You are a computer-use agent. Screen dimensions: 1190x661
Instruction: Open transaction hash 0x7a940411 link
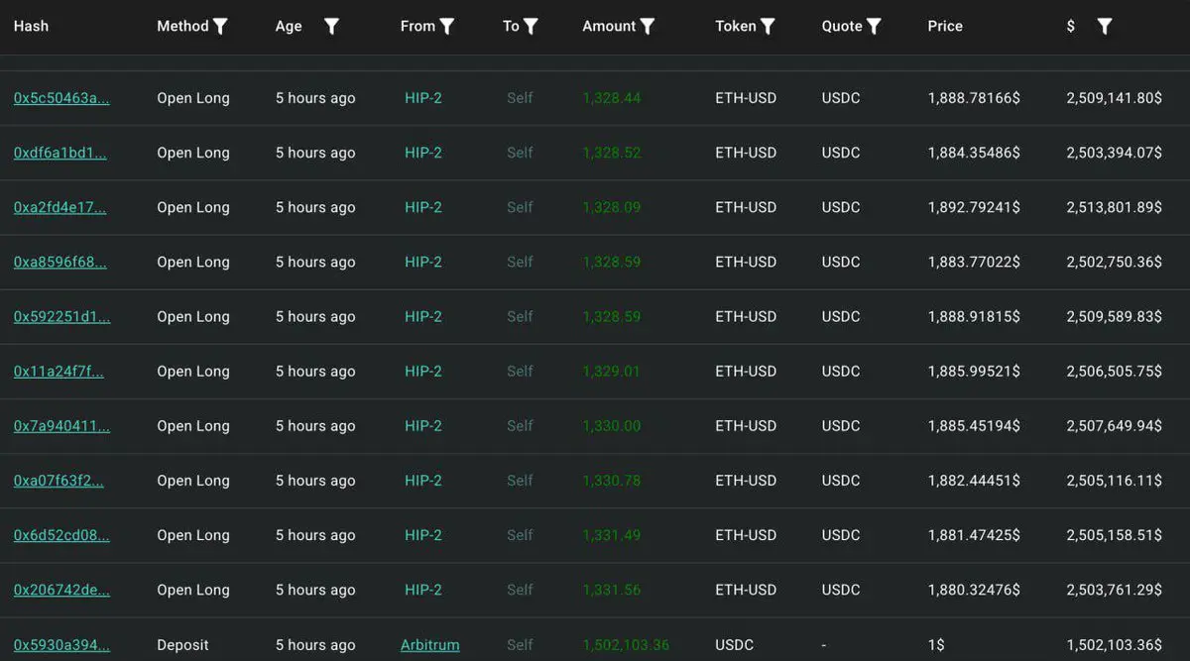tap(61, 426)
